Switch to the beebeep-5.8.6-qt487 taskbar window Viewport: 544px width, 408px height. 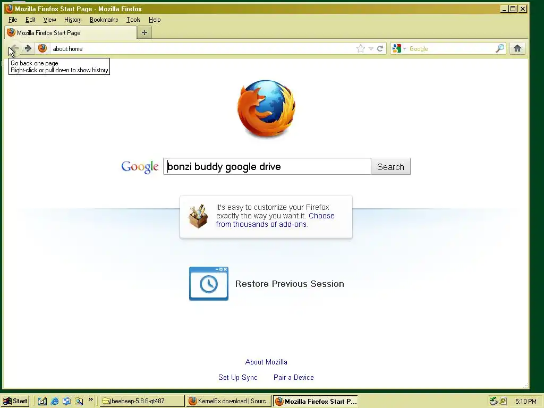pyautogui.click(x=142, y=401)
